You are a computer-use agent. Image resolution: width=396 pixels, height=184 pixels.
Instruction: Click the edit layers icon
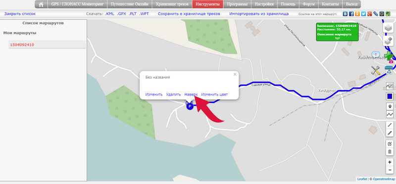click(390, 144)
